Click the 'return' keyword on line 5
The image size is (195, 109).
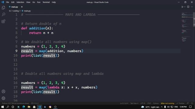(x=35, y=33)
